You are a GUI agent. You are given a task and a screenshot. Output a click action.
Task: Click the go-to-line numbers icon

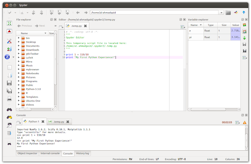(9, 133)
